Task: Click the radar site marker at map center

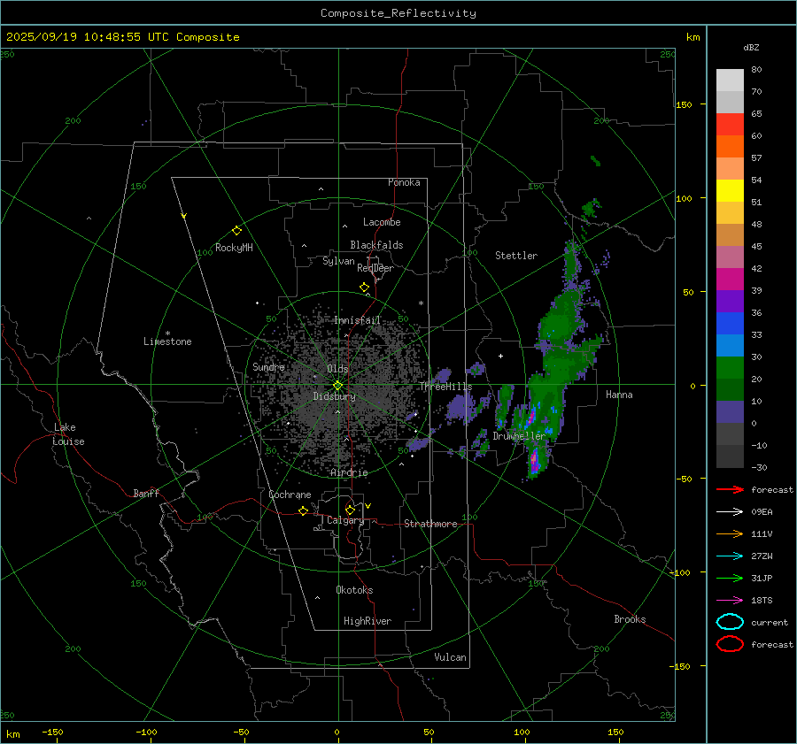Action: 337,385
